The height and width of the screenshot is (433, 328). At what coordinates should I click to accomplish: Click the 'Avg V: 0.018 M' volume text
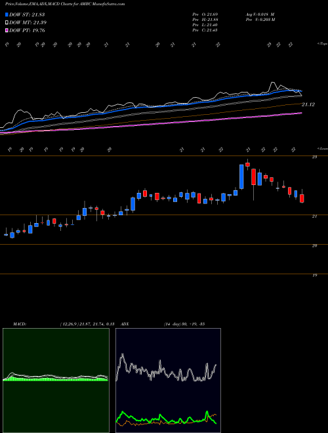pyautogui.click(x=260, y=14)
